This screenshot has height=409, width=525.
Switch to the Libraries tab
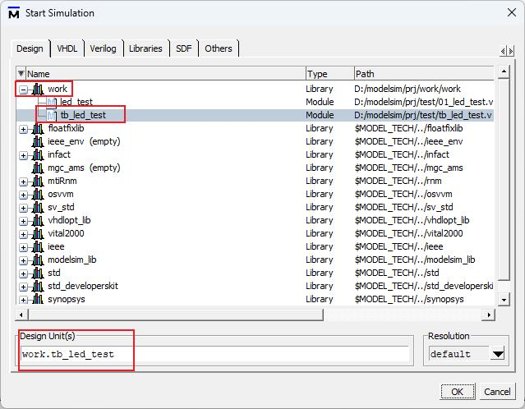click(145, 48)
